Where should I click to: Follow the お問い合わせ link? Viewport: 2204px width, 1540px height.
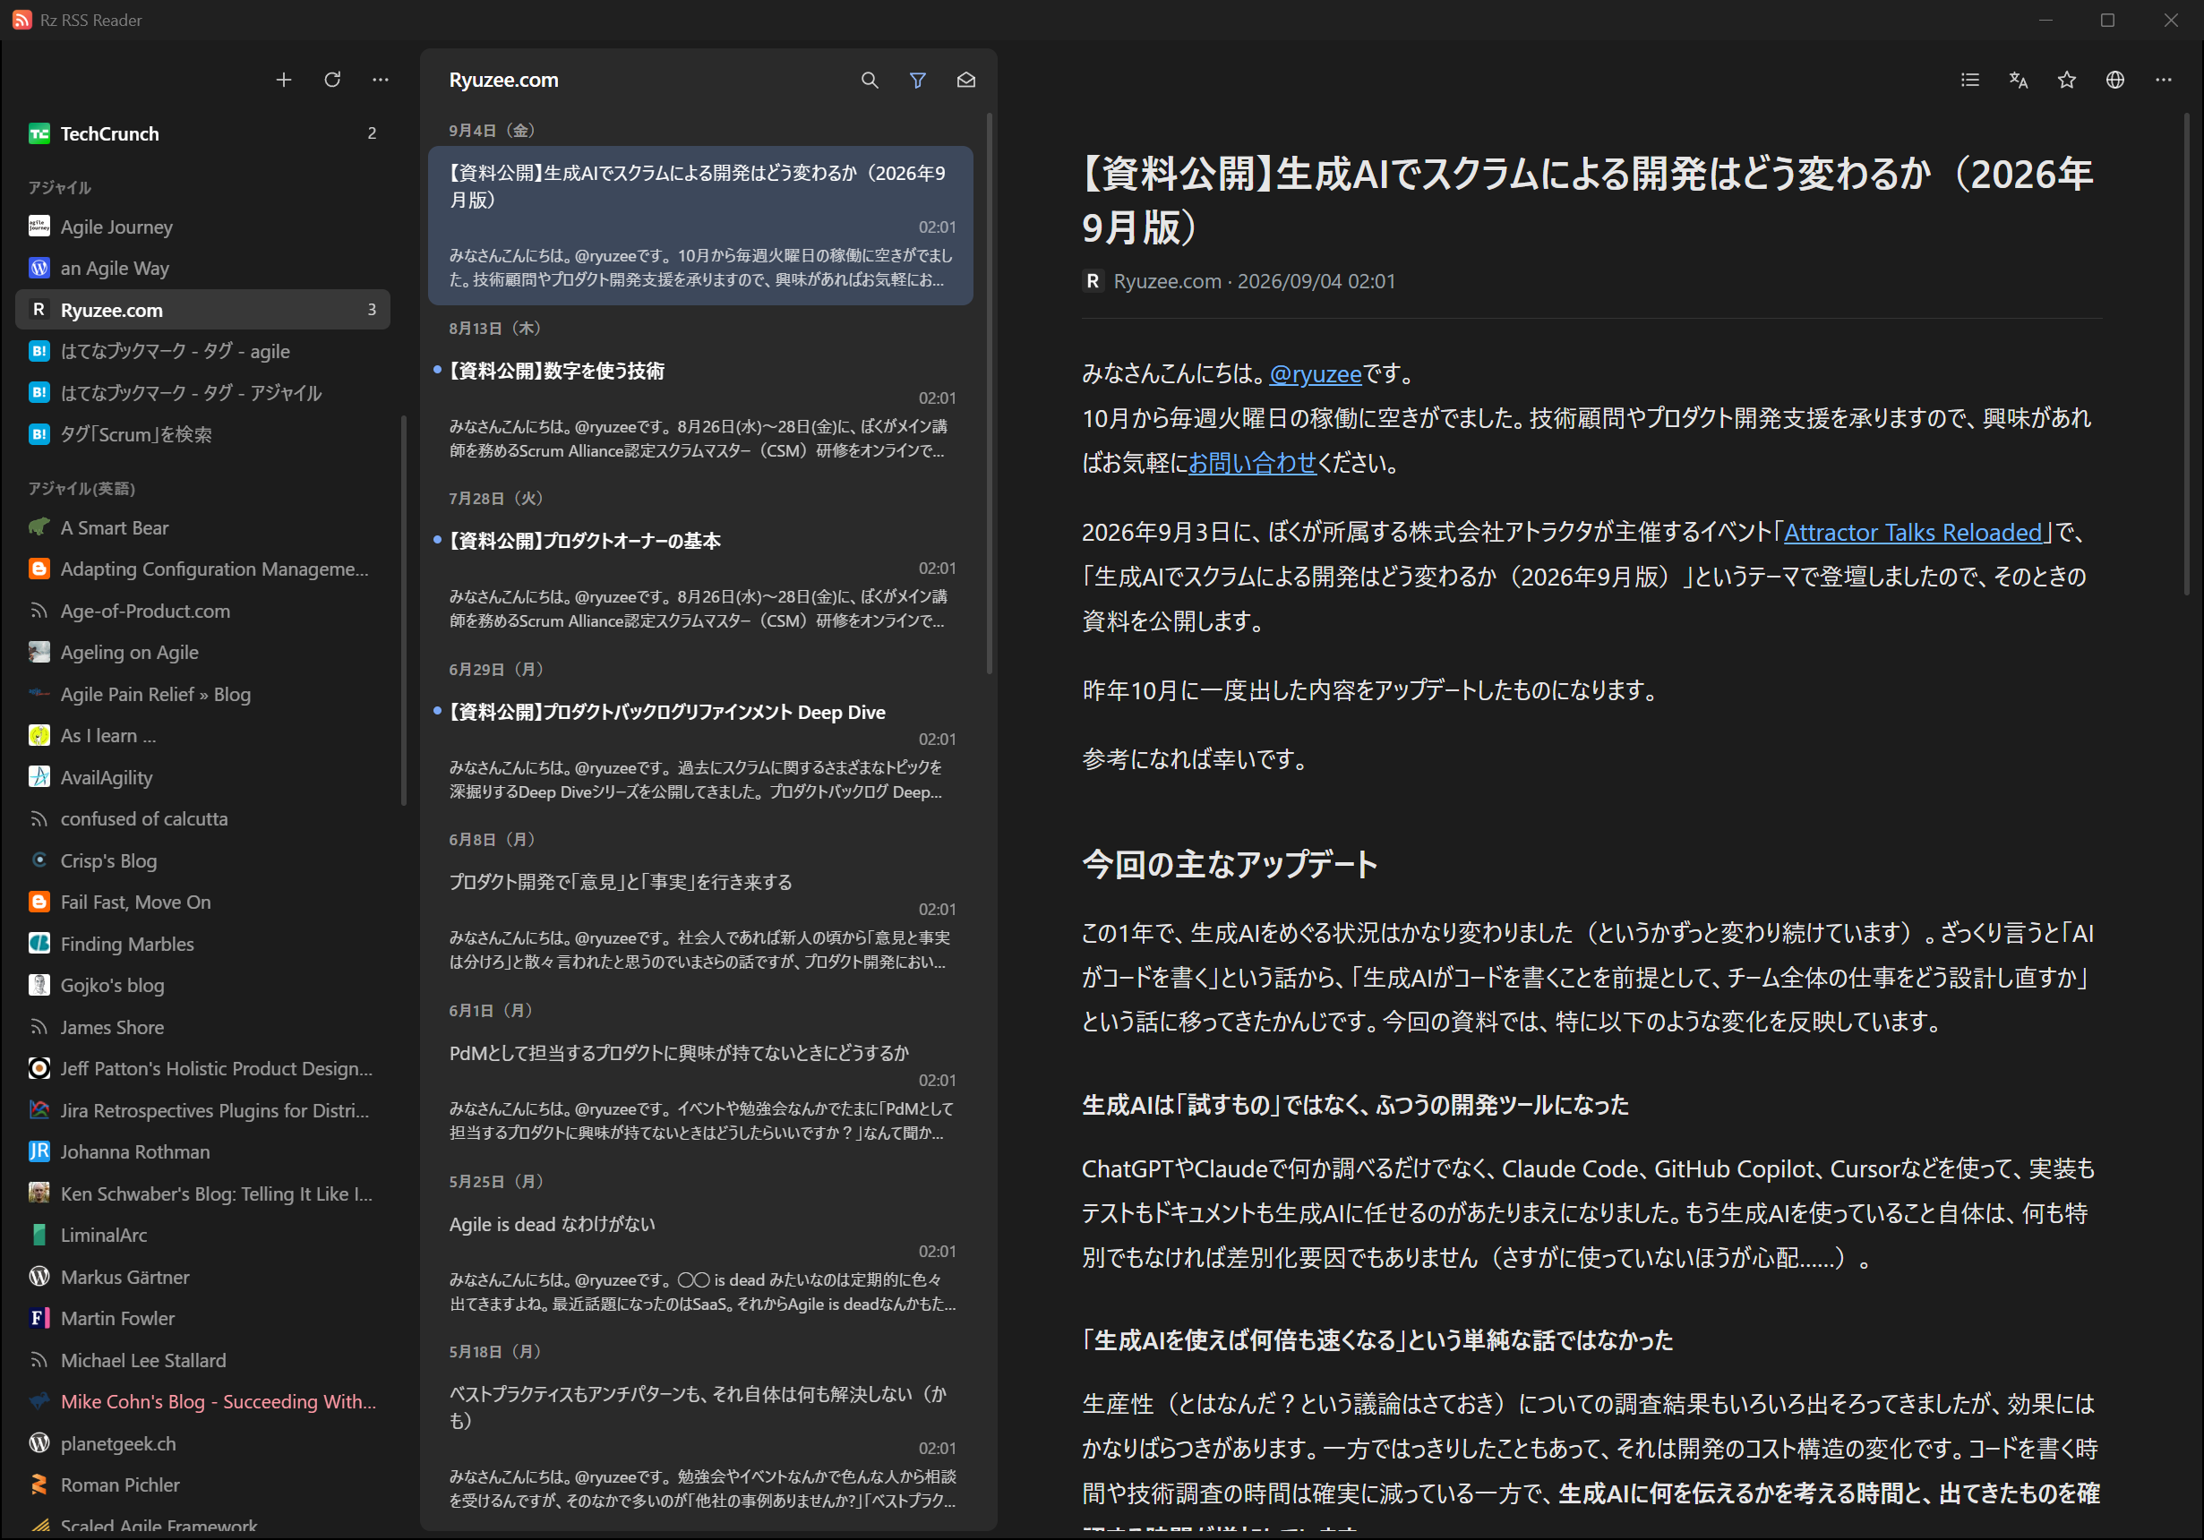(x=1252, y=463)
